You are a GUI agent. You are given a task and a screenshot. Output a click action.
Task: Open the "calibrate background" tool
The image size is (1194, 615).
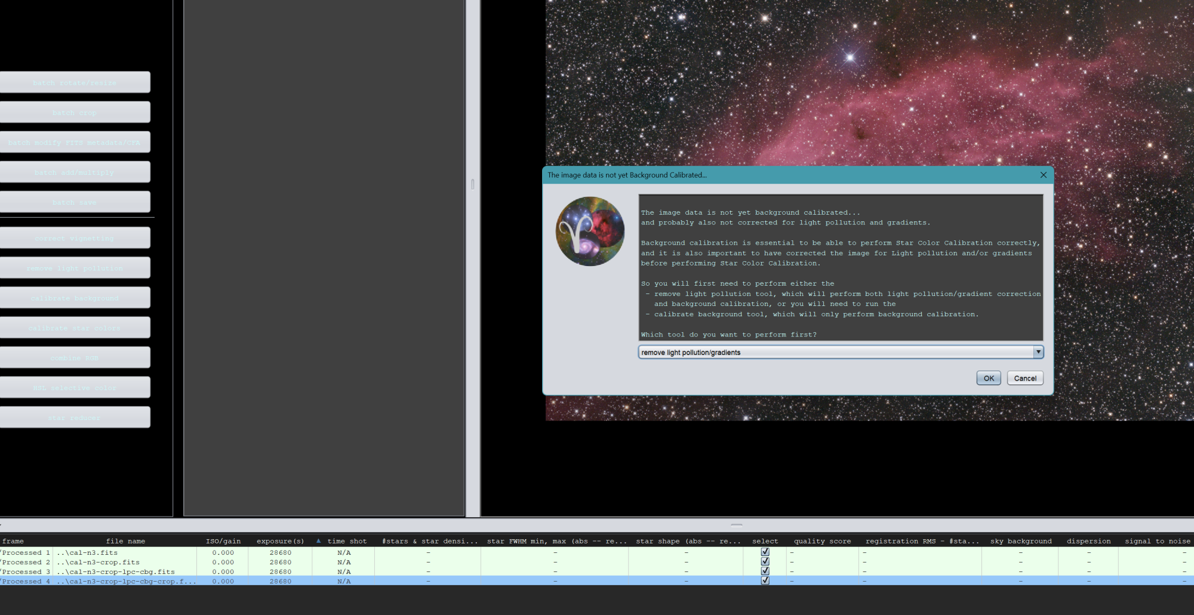pyautogui.click(x=75, y=297)
